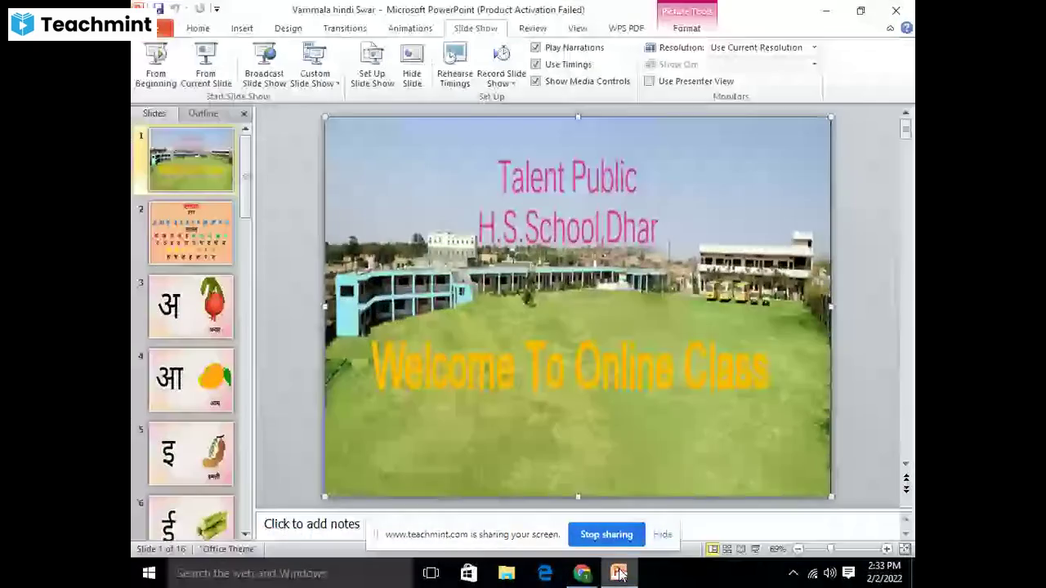Zoom in using plus button
This screenshot has height=588, width=1046.
pos(887,549)
